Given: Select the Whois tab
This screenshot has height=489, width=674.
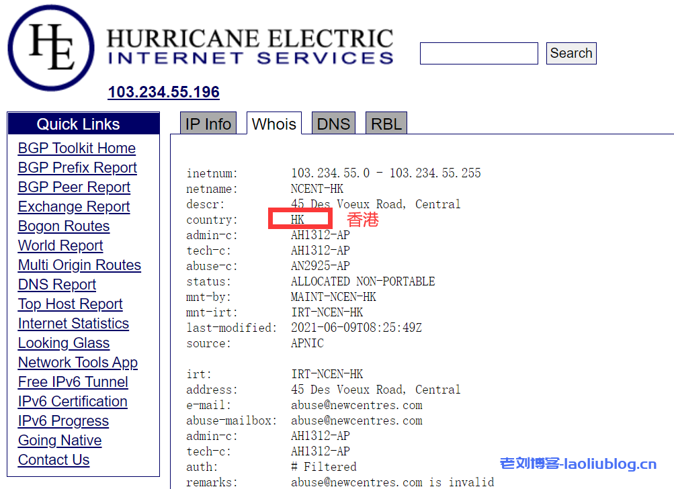Looking at the screenshot, I should coord(273,124).
